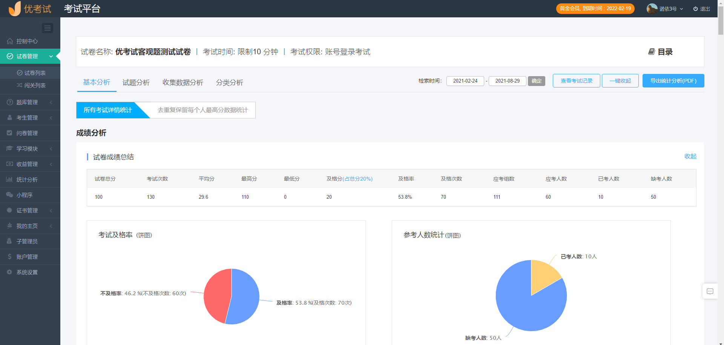Expand the 考生管理 sidebar menu

pos(27,118)
